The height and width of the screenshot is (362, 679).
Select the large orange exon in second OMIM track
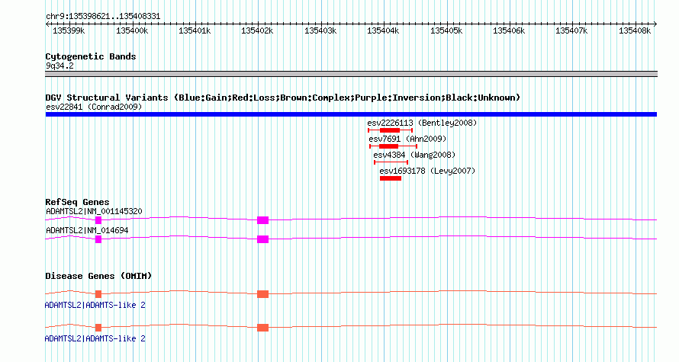coord(263,328)
